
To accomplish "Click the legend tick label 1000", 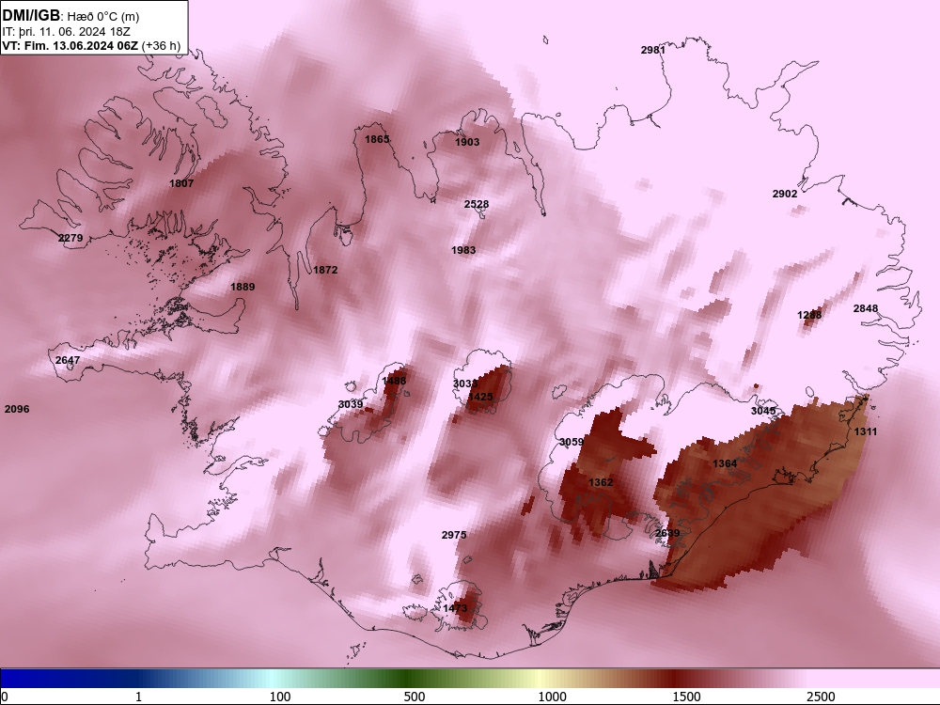I will coord(552,697).
